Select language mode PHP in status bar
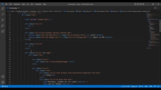 tap(151, 86)
